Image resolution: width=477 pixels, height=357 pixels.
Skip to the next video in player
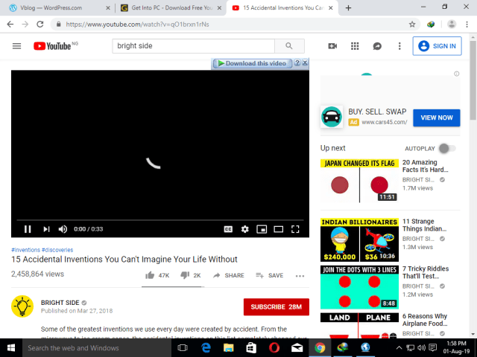[x=46, y=229]
